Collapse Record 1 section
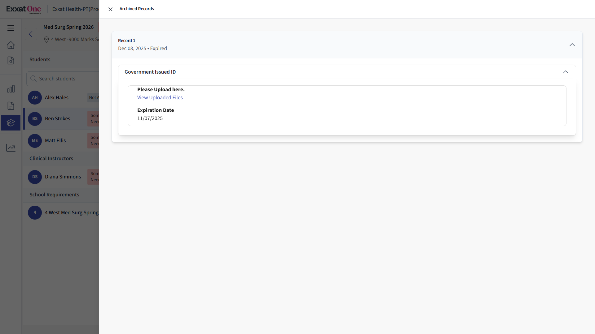595x334 pixels. (x=572, y=45)
